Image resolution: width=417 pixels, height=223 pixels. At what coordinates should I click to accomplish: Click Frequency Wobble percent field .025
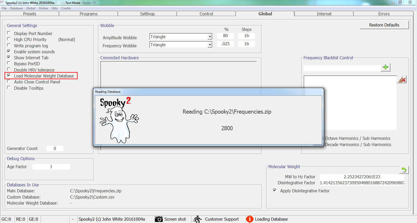point(225,44)
